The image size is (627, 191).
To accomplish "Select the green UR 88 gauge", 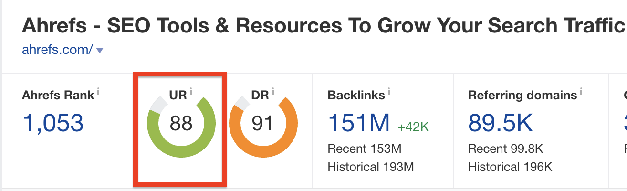I will coord(181,124).
